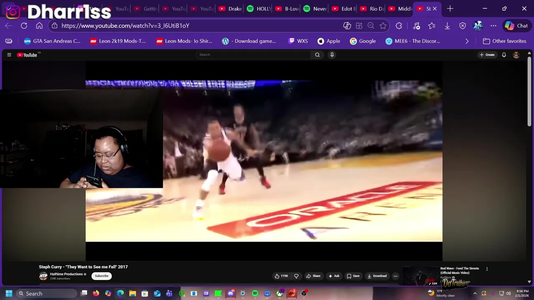This screenshot has height=300, width=534.
Task: Switch to the HOLLY Spotify tab
Action: coord(259,8)
